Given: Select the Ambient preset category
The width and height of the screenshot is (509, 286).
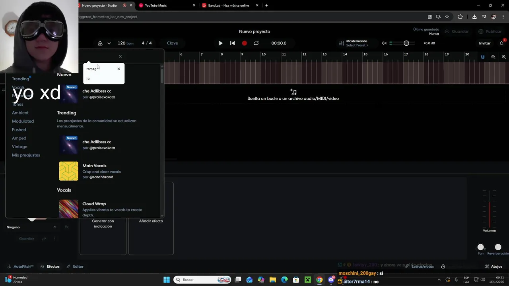Looking at the screenshot, I should point(20,113).
